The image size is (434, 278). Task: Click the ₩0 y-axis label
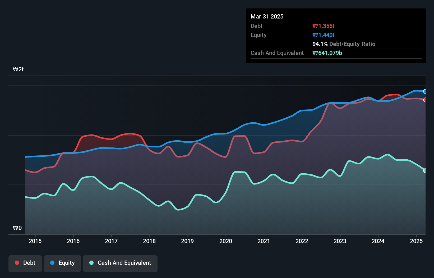[x=17, y=228]
